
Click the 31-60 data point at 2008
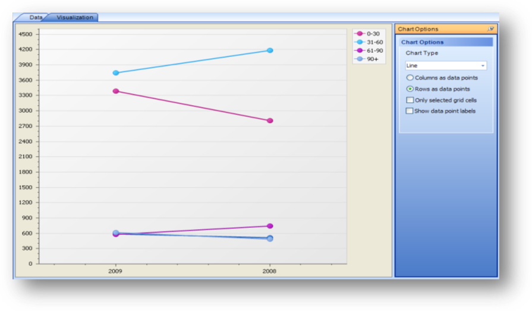270,50
